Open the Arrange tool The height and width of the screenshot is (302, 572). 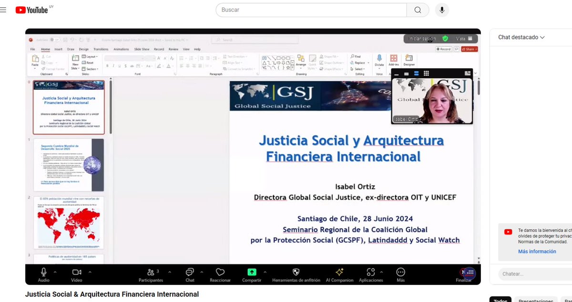click(301, 61)
